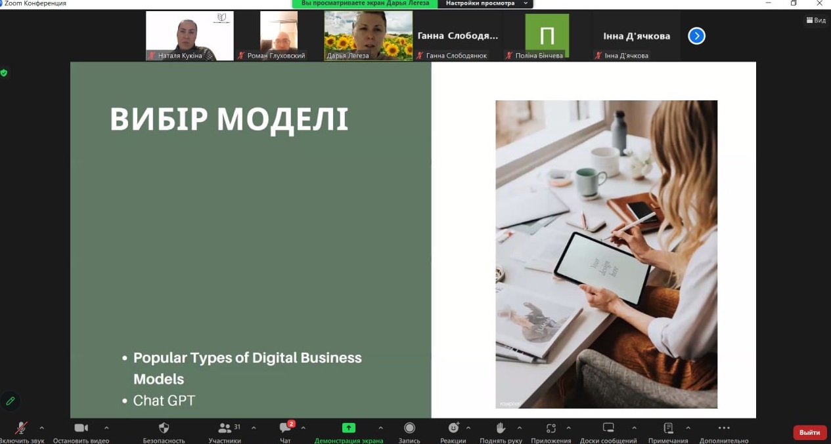
Task: Select Ганна Слободянюк participant tile
Action: (x=458, y=36)
